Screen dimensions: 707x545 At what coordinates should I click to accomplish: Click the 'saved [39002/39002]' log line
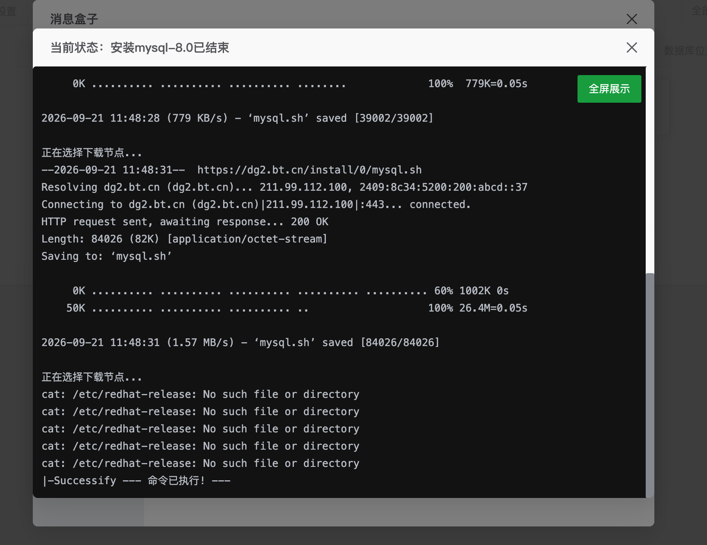coord(237,118)
